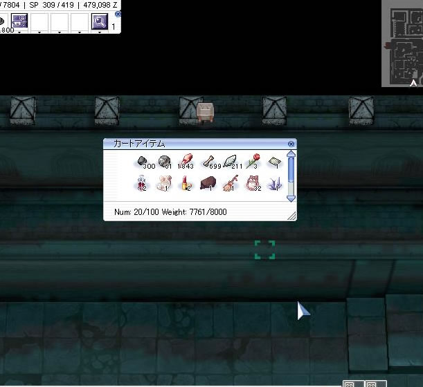Open the dungeon minimap
The height and width of the screenshot is (387, 423).
[x=402, y=44]
